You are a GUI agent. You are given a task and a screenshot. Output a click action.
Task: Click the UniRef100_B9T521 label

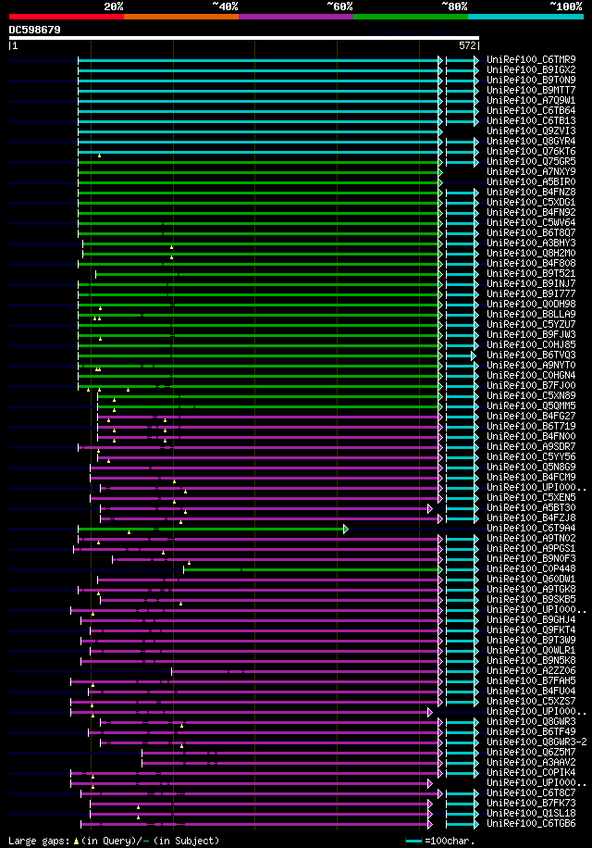(531, 274)
